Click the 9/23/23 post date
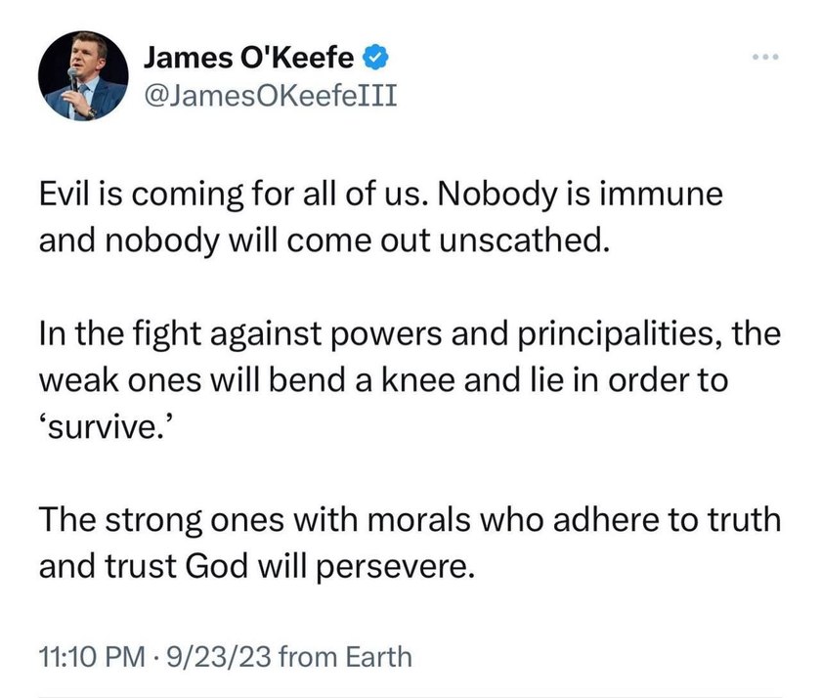The image size is (821, 698). pyautogui.click(x=218, y=657)
